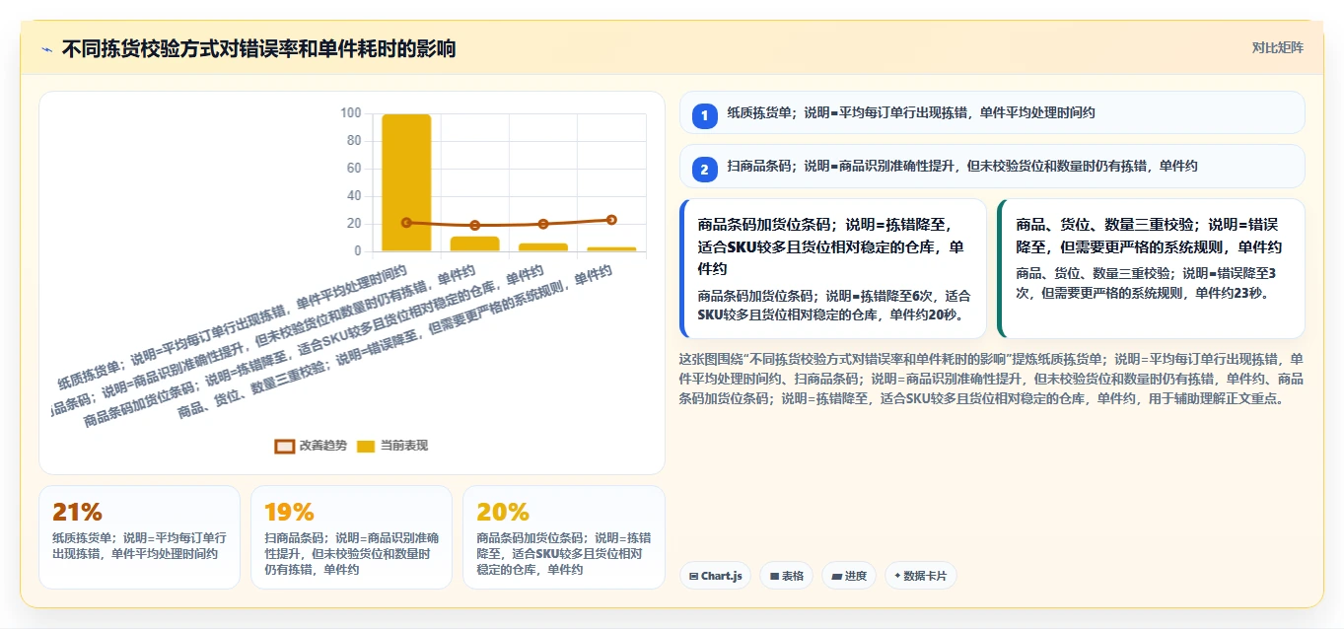This screenshot has width=1344, height=629.
Task: Click y-axis label 100 on chart
Action: 350,112
